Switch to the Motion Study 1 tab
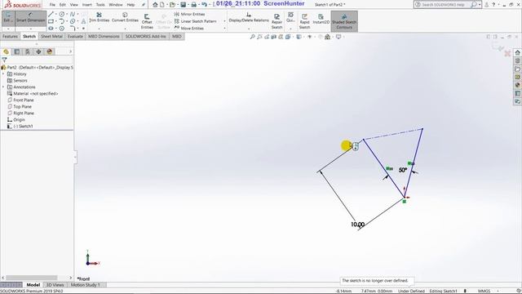Viewport: 522px width, 294px height. 85,285
